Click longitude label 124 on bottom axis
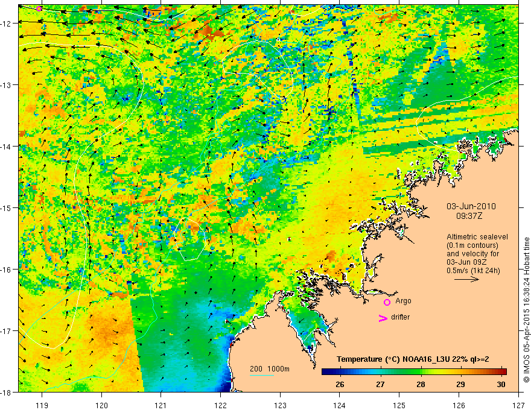 tap(340, 405)
